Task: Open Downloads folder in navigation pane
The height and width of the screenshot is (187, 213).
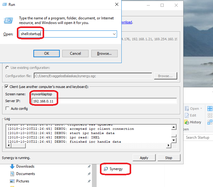Action: (25, 166)
